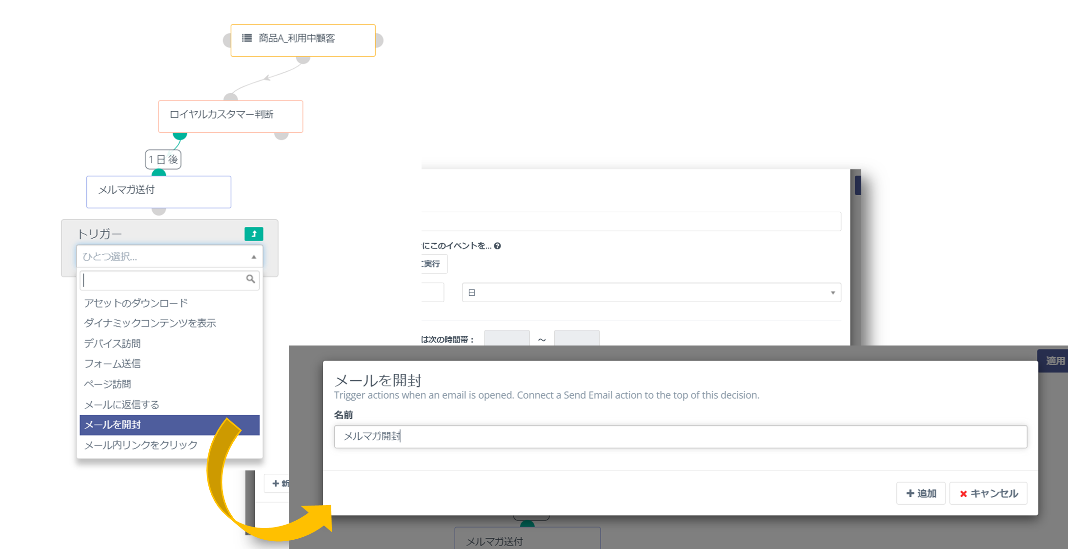Select フォーム送信 trigger option

pos(113,364)
